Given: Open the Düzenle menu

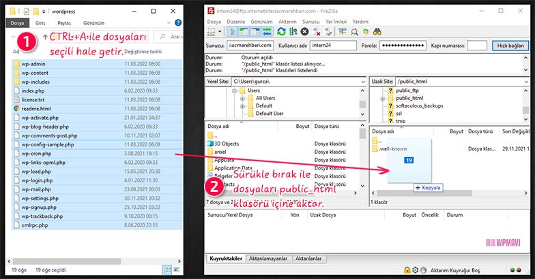Looking at the screenshot, I should pos(236,22).
